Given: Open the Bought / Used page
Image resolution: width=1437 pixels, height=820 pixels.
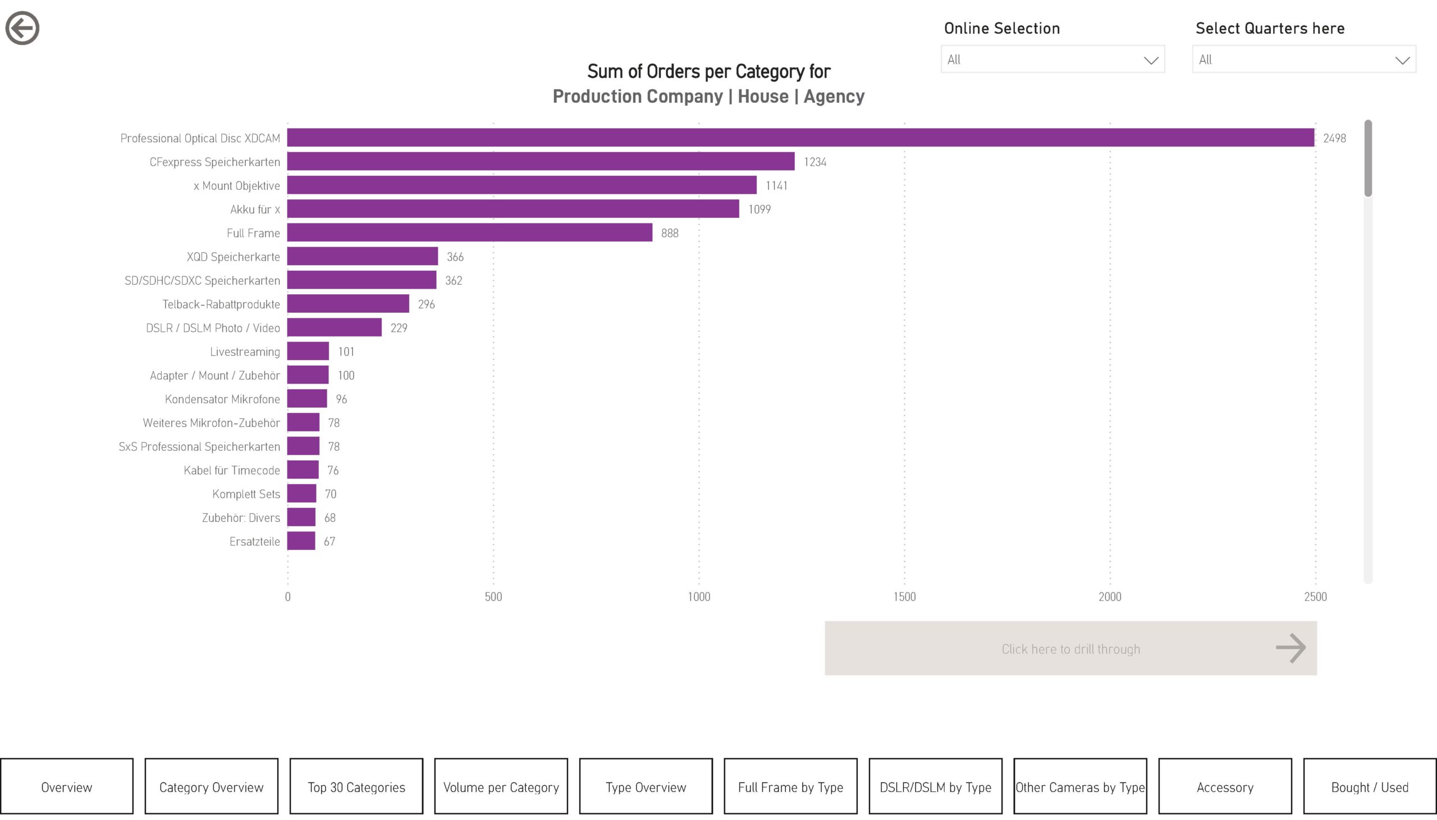Looking at the screenshot, I should (x=1370, y=786).
